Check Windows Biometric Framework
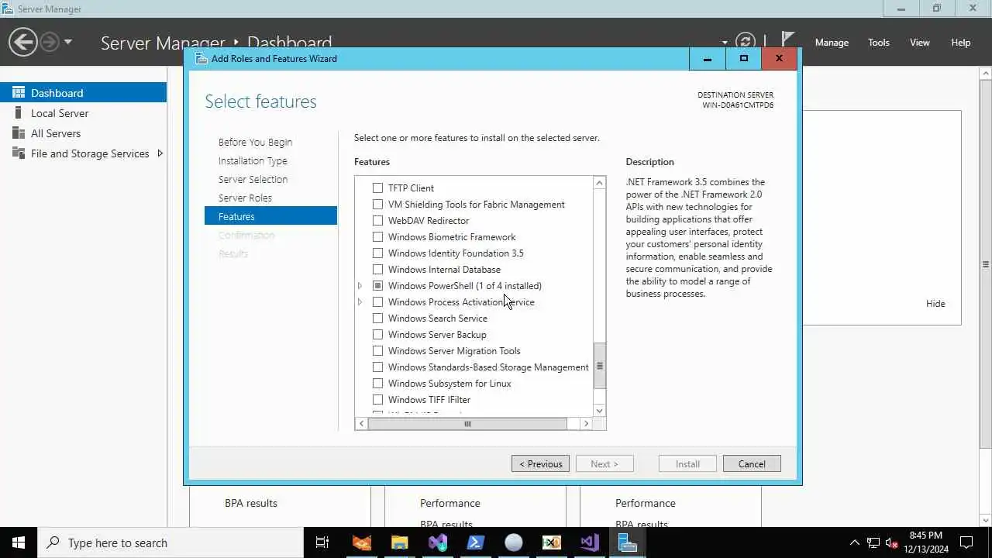 click(x=377, y=236)
